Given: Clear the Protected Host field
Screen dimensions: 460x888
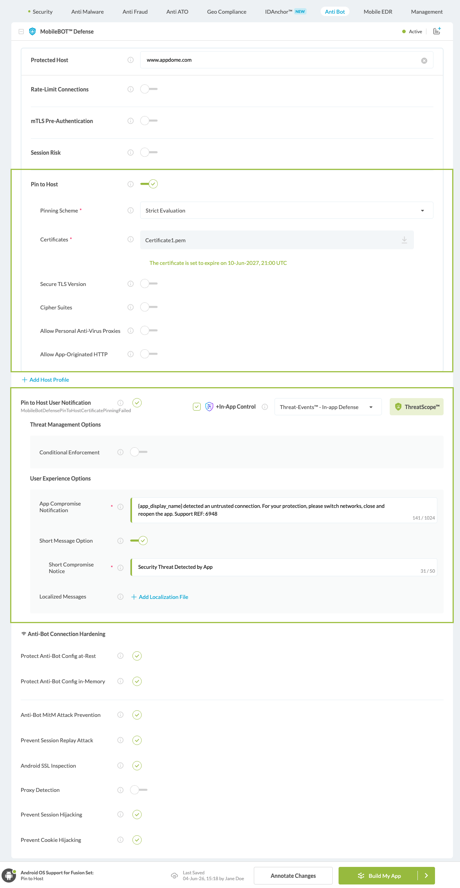Looking at the screenshot, I should point(424,61).
